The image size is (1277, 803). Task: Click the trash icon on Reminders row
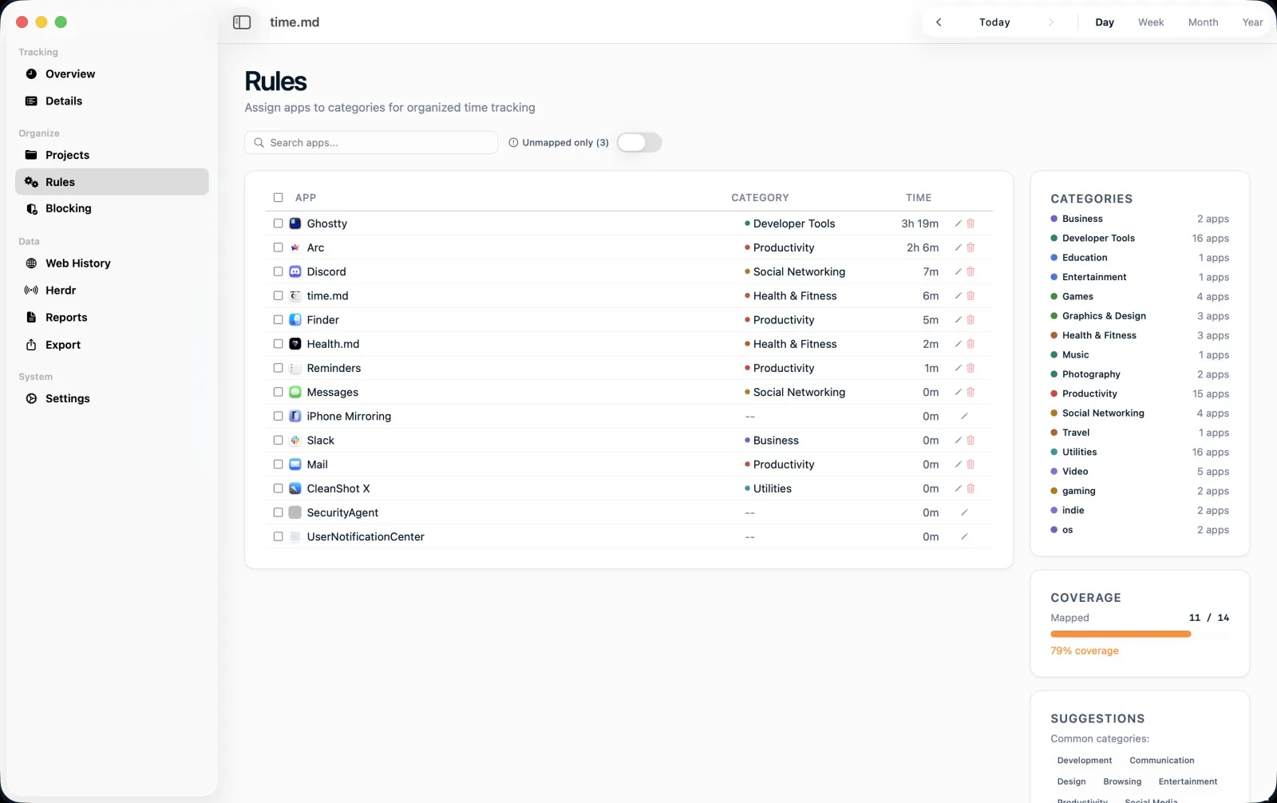971,368
